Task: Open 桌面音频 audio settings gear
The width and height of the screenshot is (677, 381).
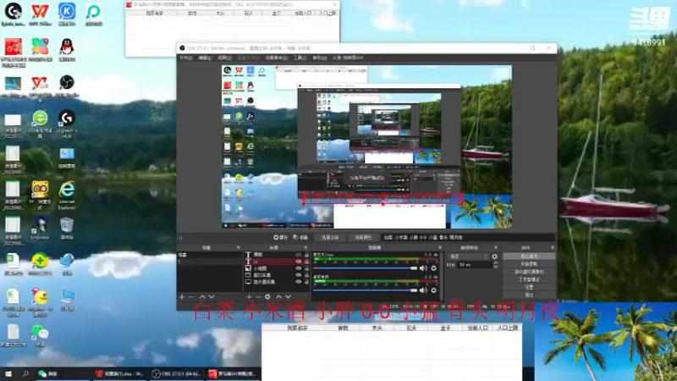Action: pos(433,290)
